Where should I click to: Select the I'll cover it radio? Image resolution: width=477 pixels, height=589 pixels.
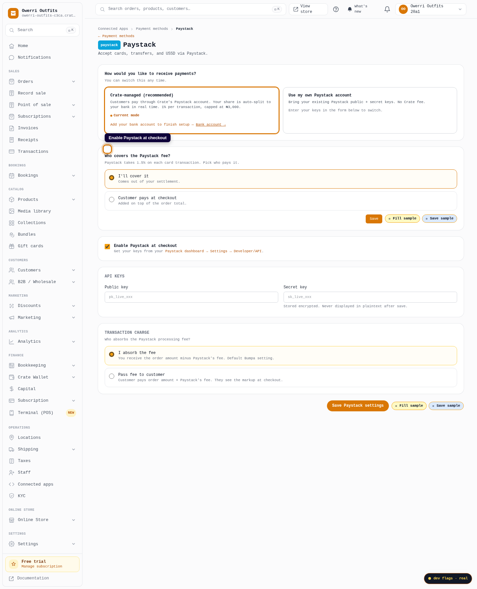coord(112,178)
